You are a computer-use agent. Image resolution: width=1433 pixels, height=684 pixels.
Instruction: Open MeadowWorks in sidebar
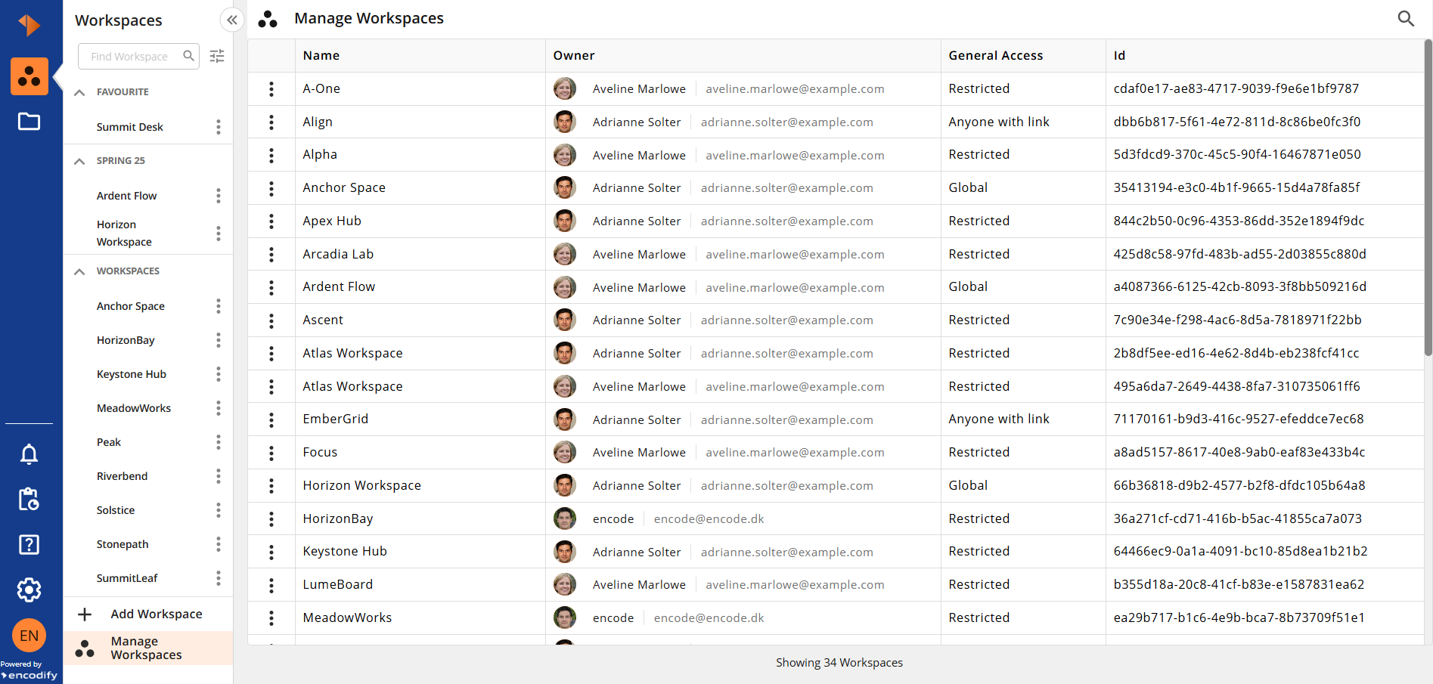pos(134,408)
